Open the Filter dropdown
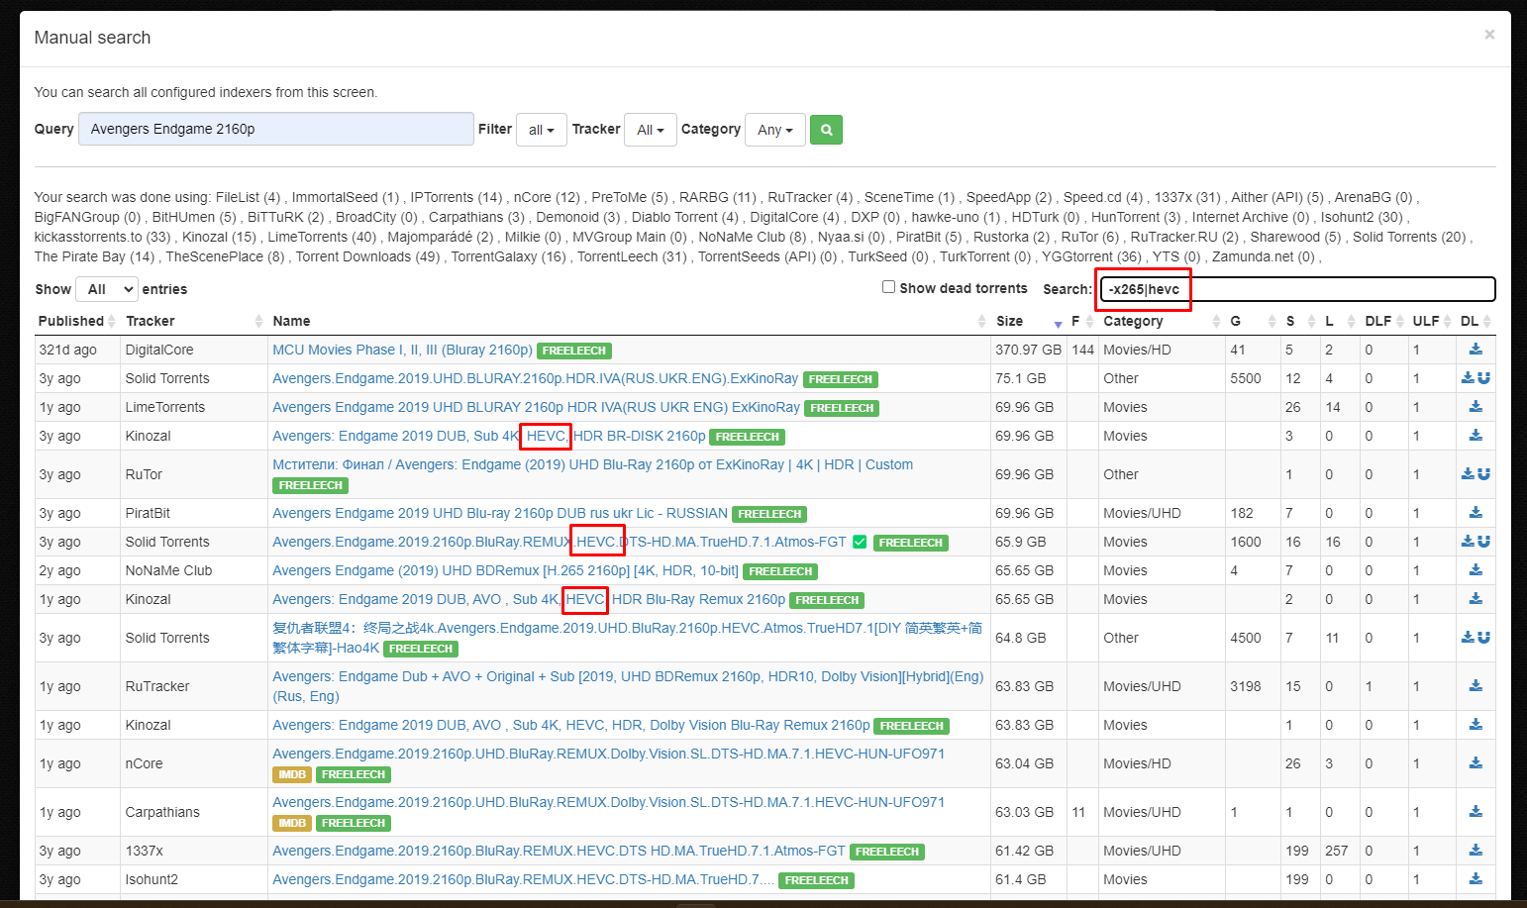The width and height of the screenshot is (1527, 908). (x=541, y=130)
